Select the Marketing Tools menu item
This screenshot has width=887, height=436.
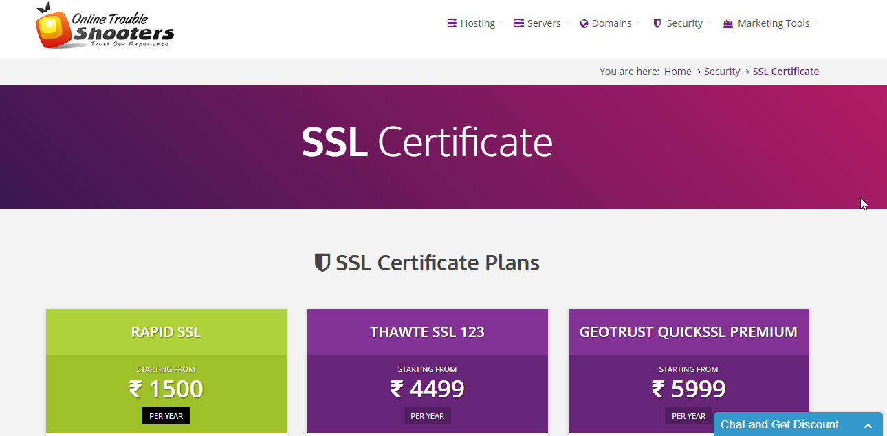pyautogui.click(x=773, y=23)
